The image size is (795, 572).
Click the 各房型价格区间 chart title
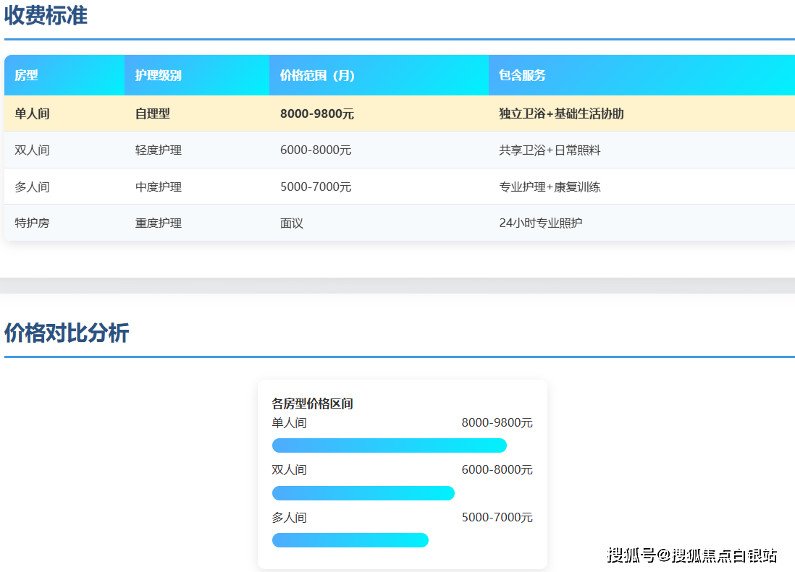(312, 404)
